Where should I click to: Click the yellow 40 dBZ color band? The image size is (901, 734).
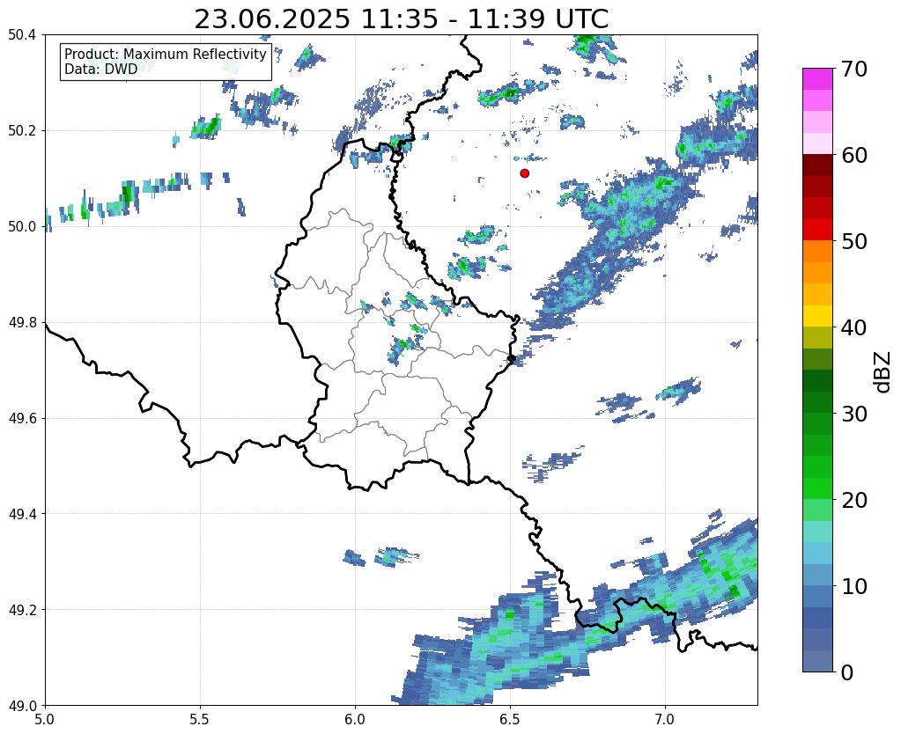click(x=817, y=316)
